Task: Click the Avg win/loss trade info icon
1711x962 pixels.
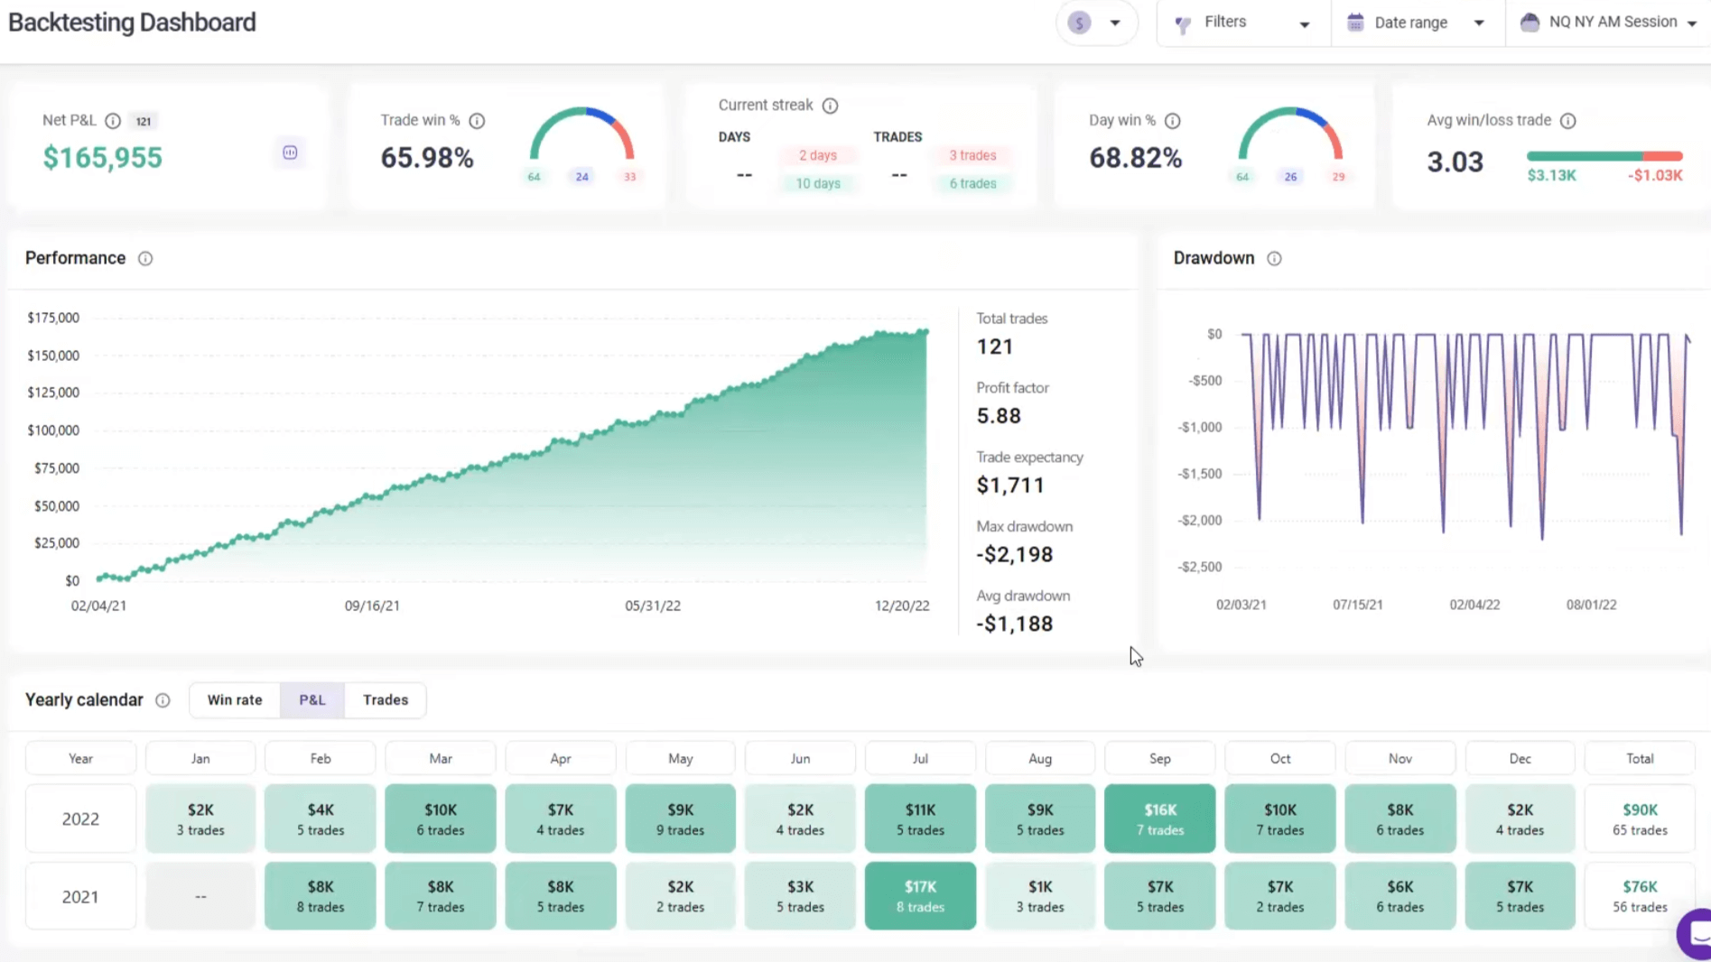Action: (x=1567, y=121)
